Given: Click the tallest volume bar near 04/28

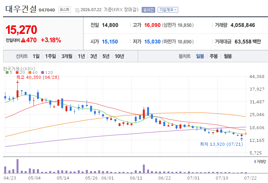Looking at the screenshot, I should pyautogui.click(x=17, y=166).
